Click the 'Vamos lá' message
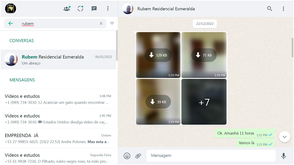Viewport: 294px width, 165px height. click(x=255, y=143)
